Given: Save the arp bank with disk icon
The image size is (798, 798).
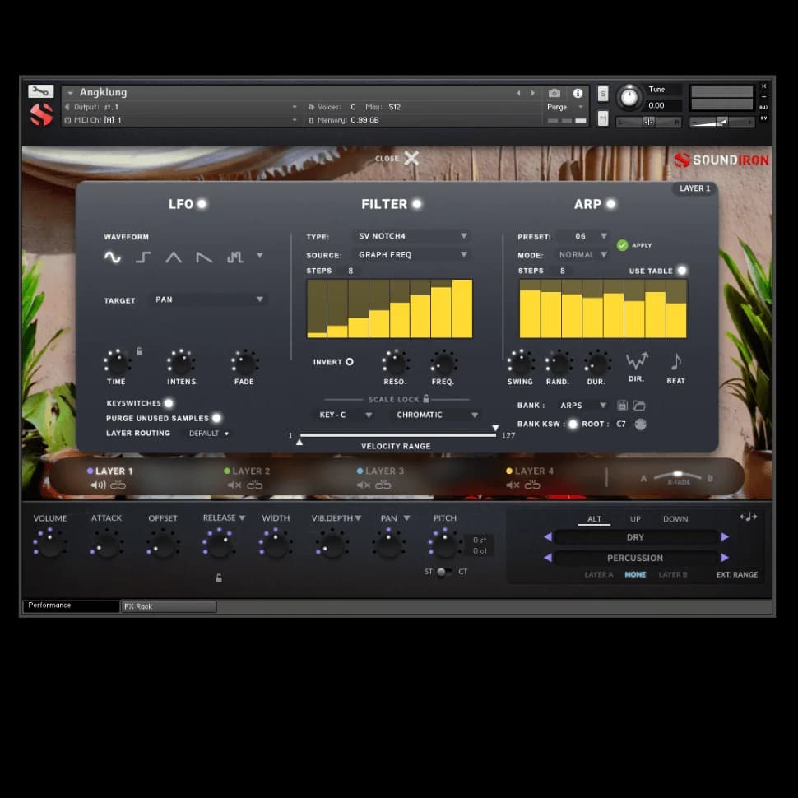Looking at the screenshot, I should point(623,406).
